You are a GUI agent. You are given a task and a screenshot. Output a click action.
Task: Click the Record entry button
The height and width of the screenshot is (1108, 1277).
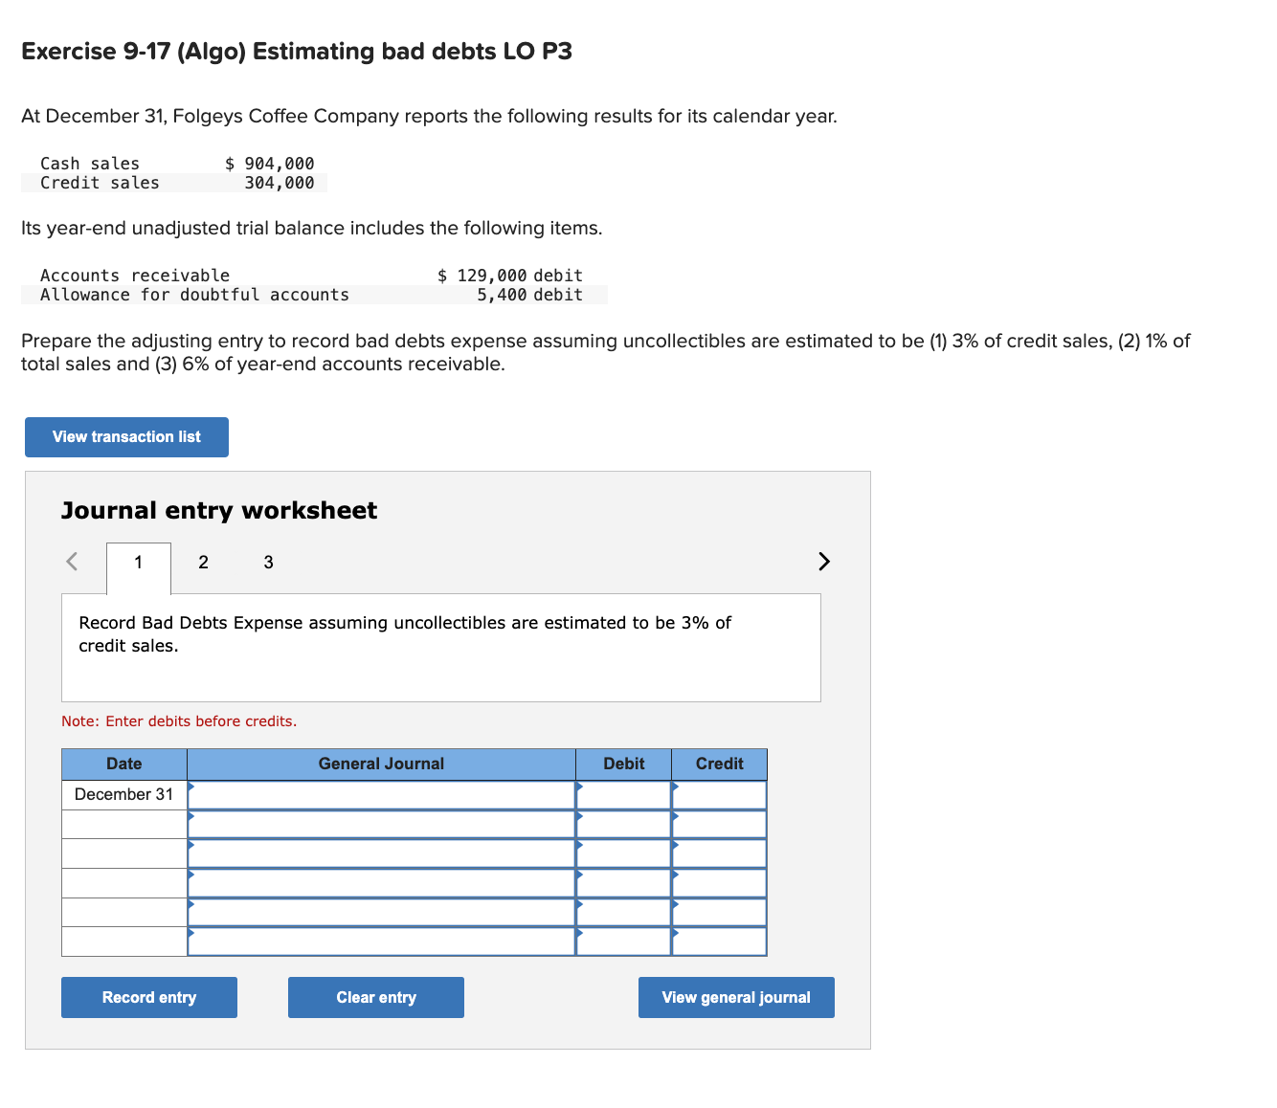[x=148, y=997]
